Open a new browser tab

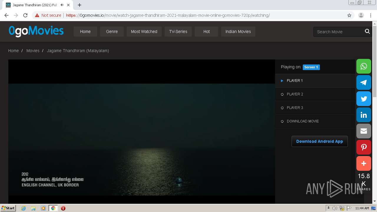pyautogui.click(x=80, y=5)
